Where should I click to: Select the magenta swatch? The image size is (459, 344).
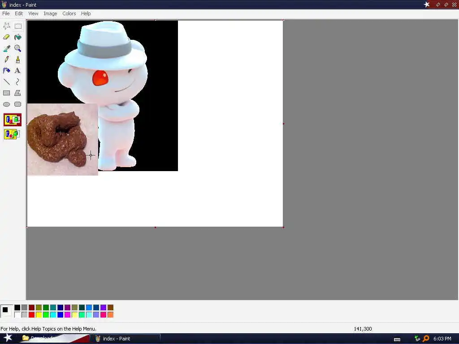tap(67, 315)
